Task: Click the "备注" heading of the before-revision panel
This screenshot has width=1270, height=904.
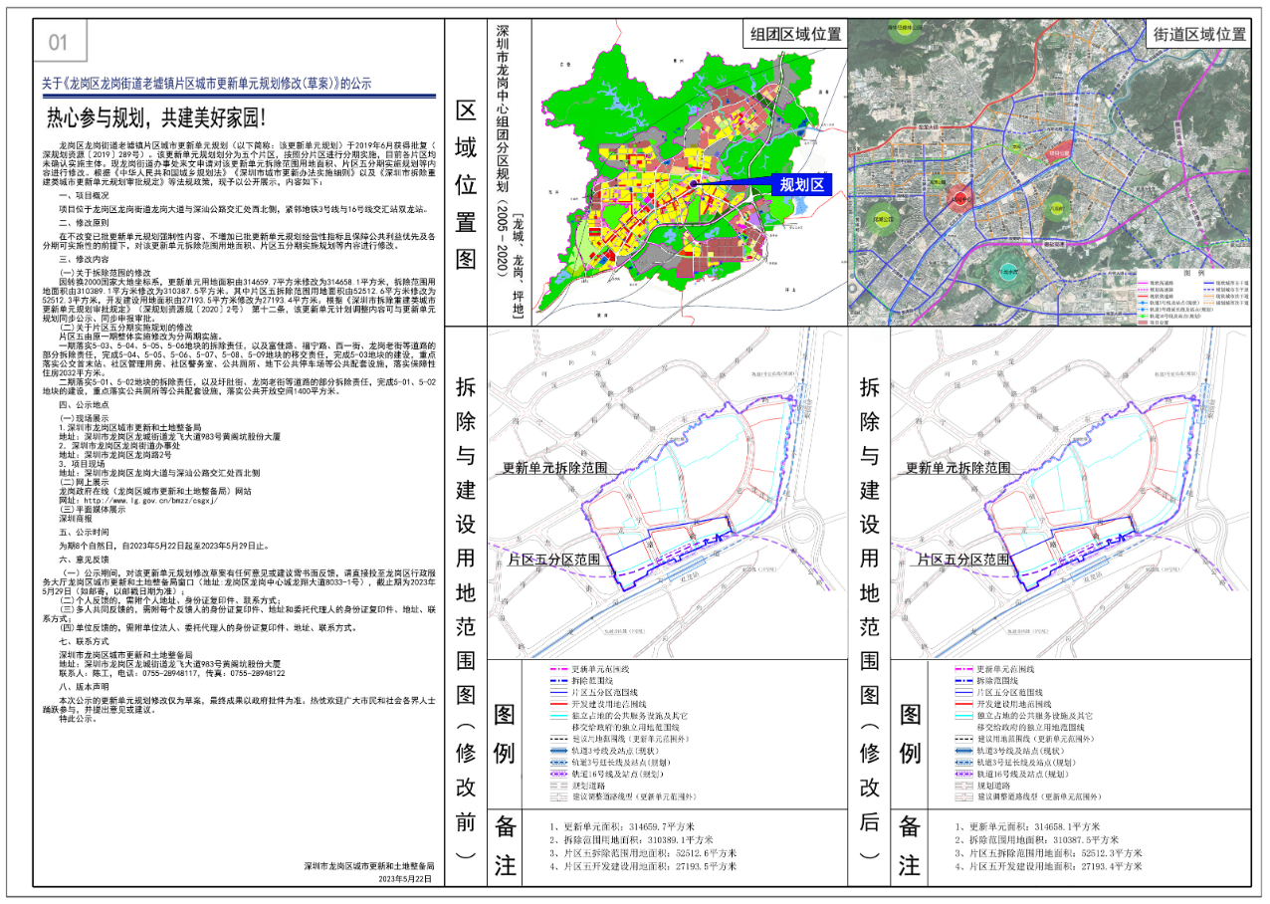Action: pos(506,846)
